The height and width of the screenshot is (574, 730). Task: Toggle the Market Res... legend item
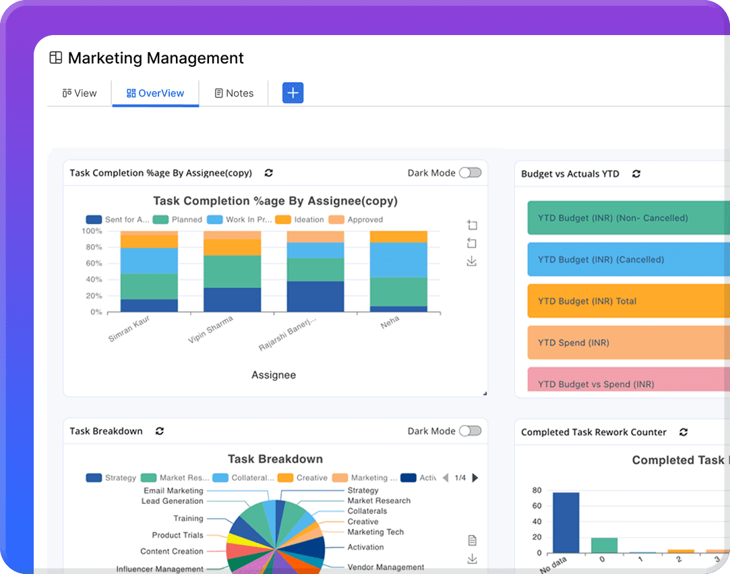tap(175, 478)
